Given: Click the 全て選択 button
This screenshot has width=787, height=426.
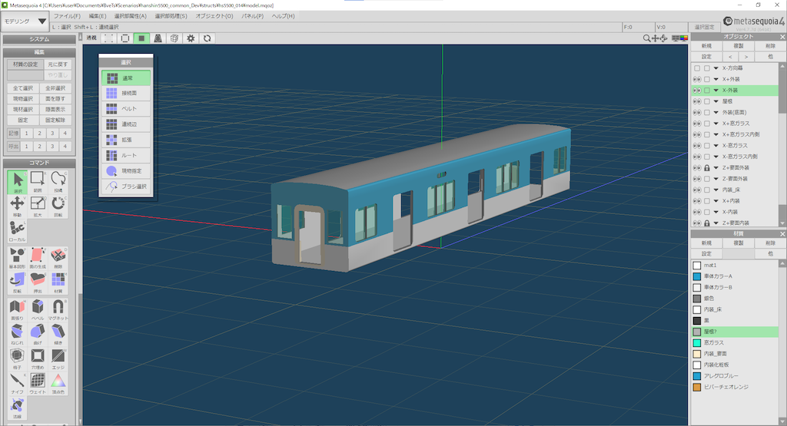Looking at the screenshot, I should 23,88.
